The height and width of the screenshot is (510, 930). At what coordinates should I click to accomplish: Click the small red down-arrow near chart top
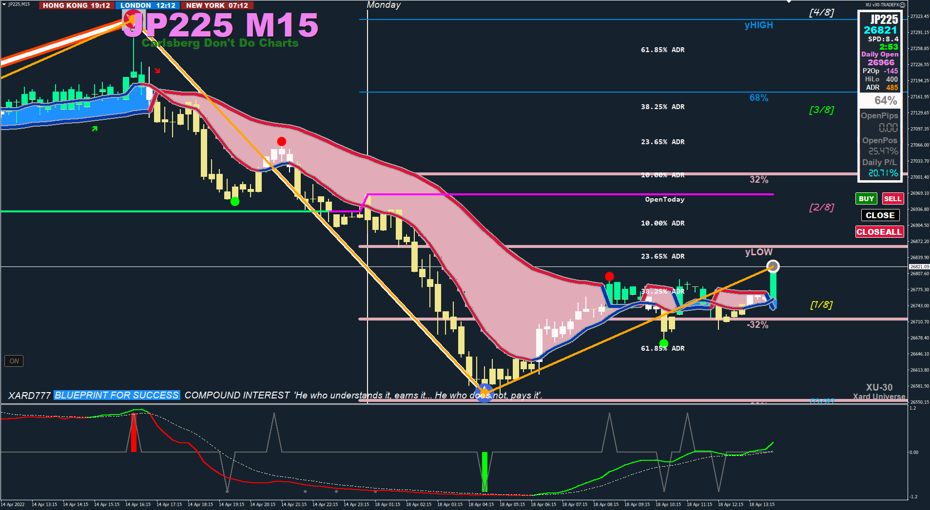[x=157, y=71]
